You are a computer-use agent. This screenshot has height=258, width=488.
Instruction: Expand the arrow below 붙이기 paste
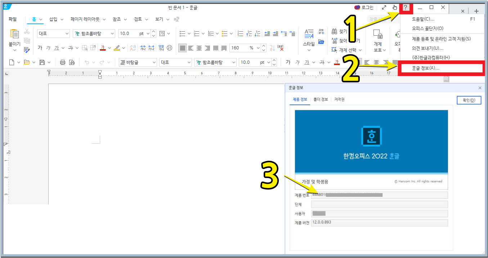[15, 50]
